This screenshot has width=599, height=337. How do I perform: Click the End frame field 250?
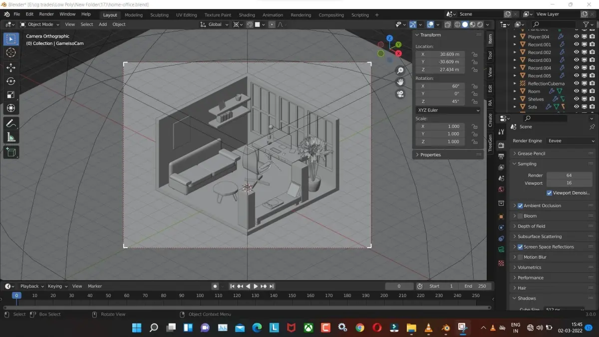point(475,286)
